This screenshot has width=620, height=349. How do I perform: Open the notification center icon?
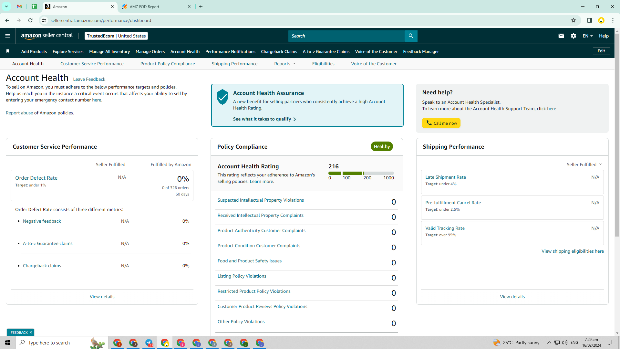(609, 343)
